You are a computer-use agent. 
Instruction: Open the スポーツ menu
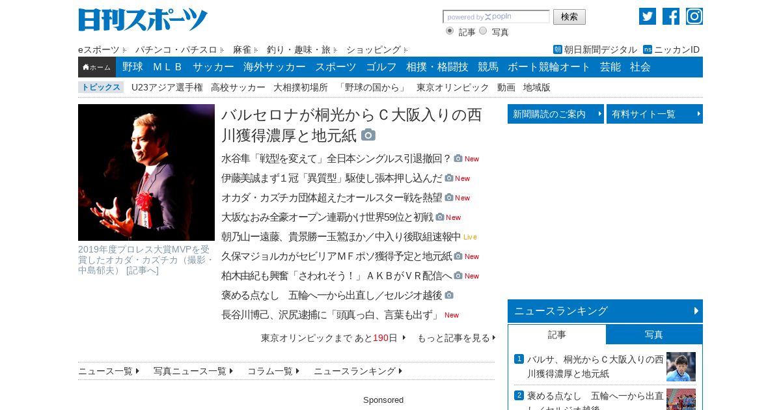pyautogui.click(x=336, y=67)
